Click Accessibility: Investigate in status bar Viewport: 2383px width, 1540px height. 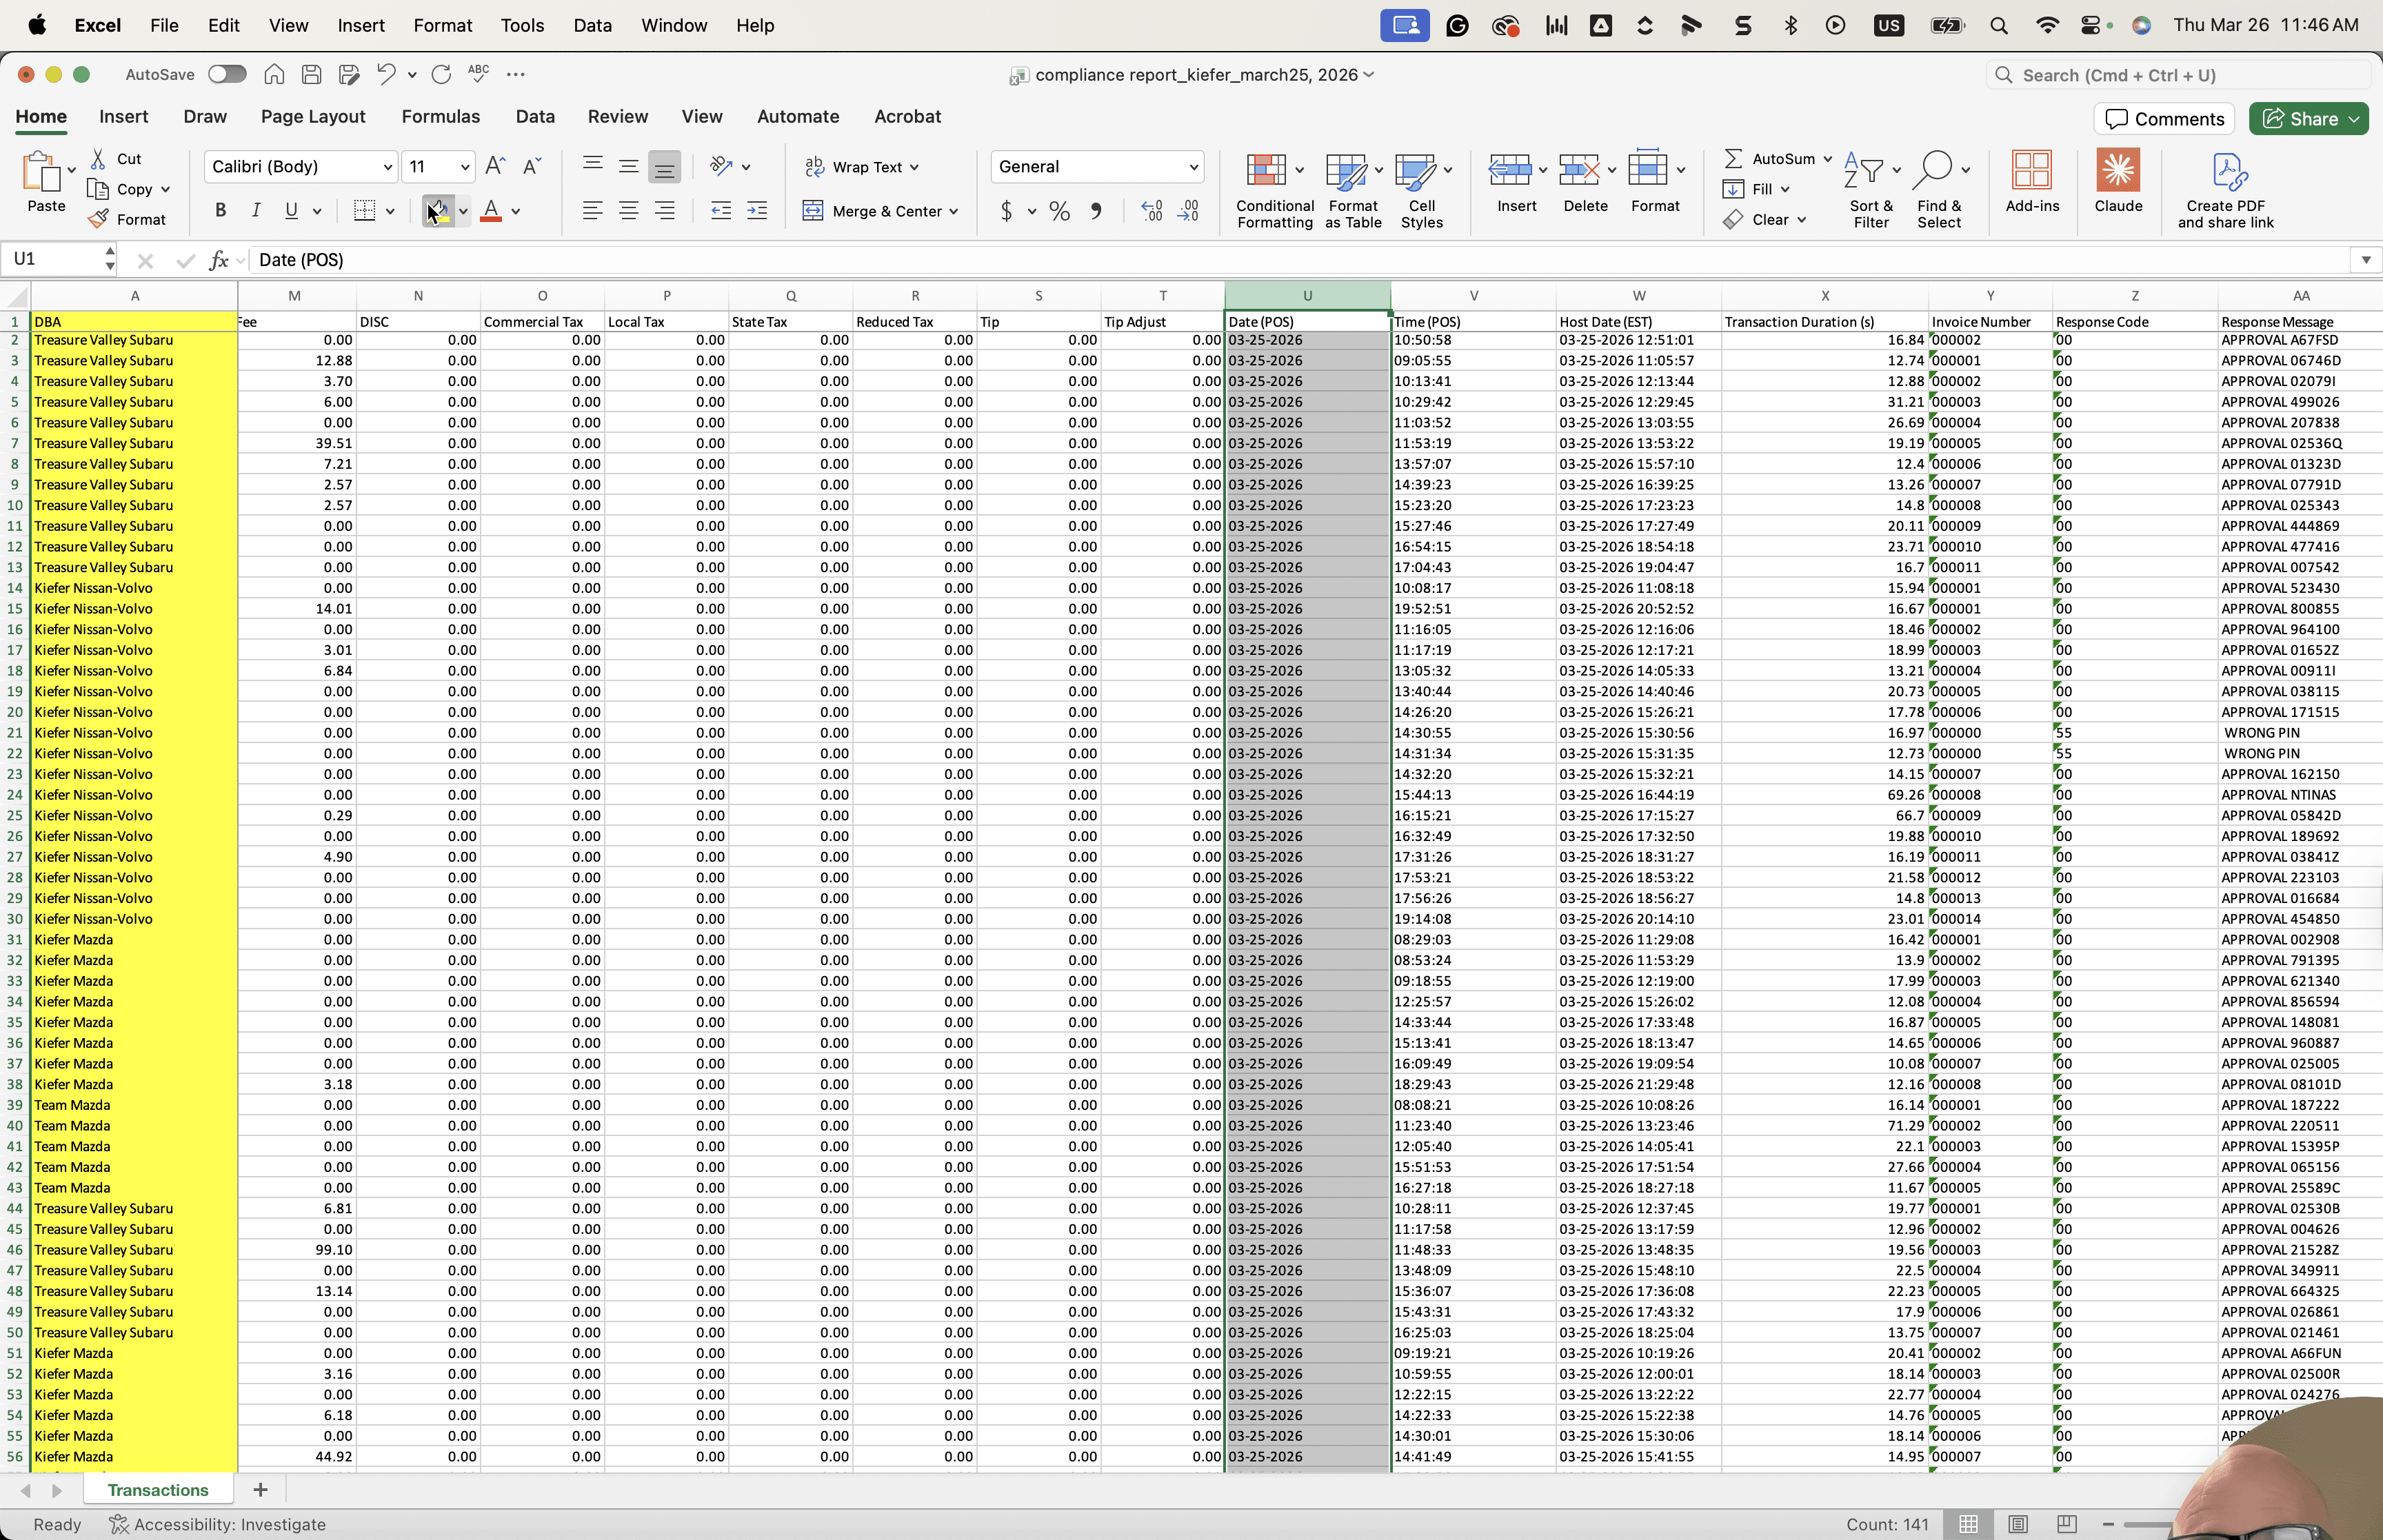click(218, 1524)
